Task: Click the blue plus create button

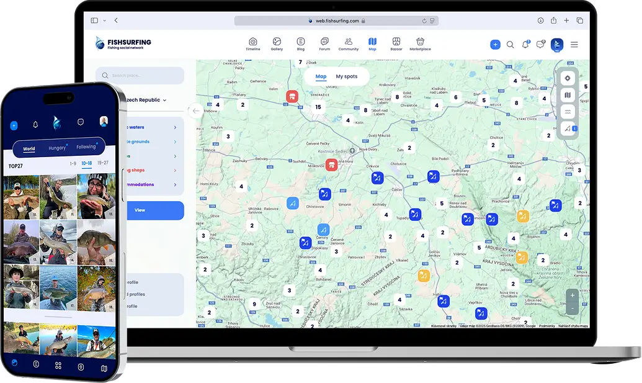Action: point(495,45)
